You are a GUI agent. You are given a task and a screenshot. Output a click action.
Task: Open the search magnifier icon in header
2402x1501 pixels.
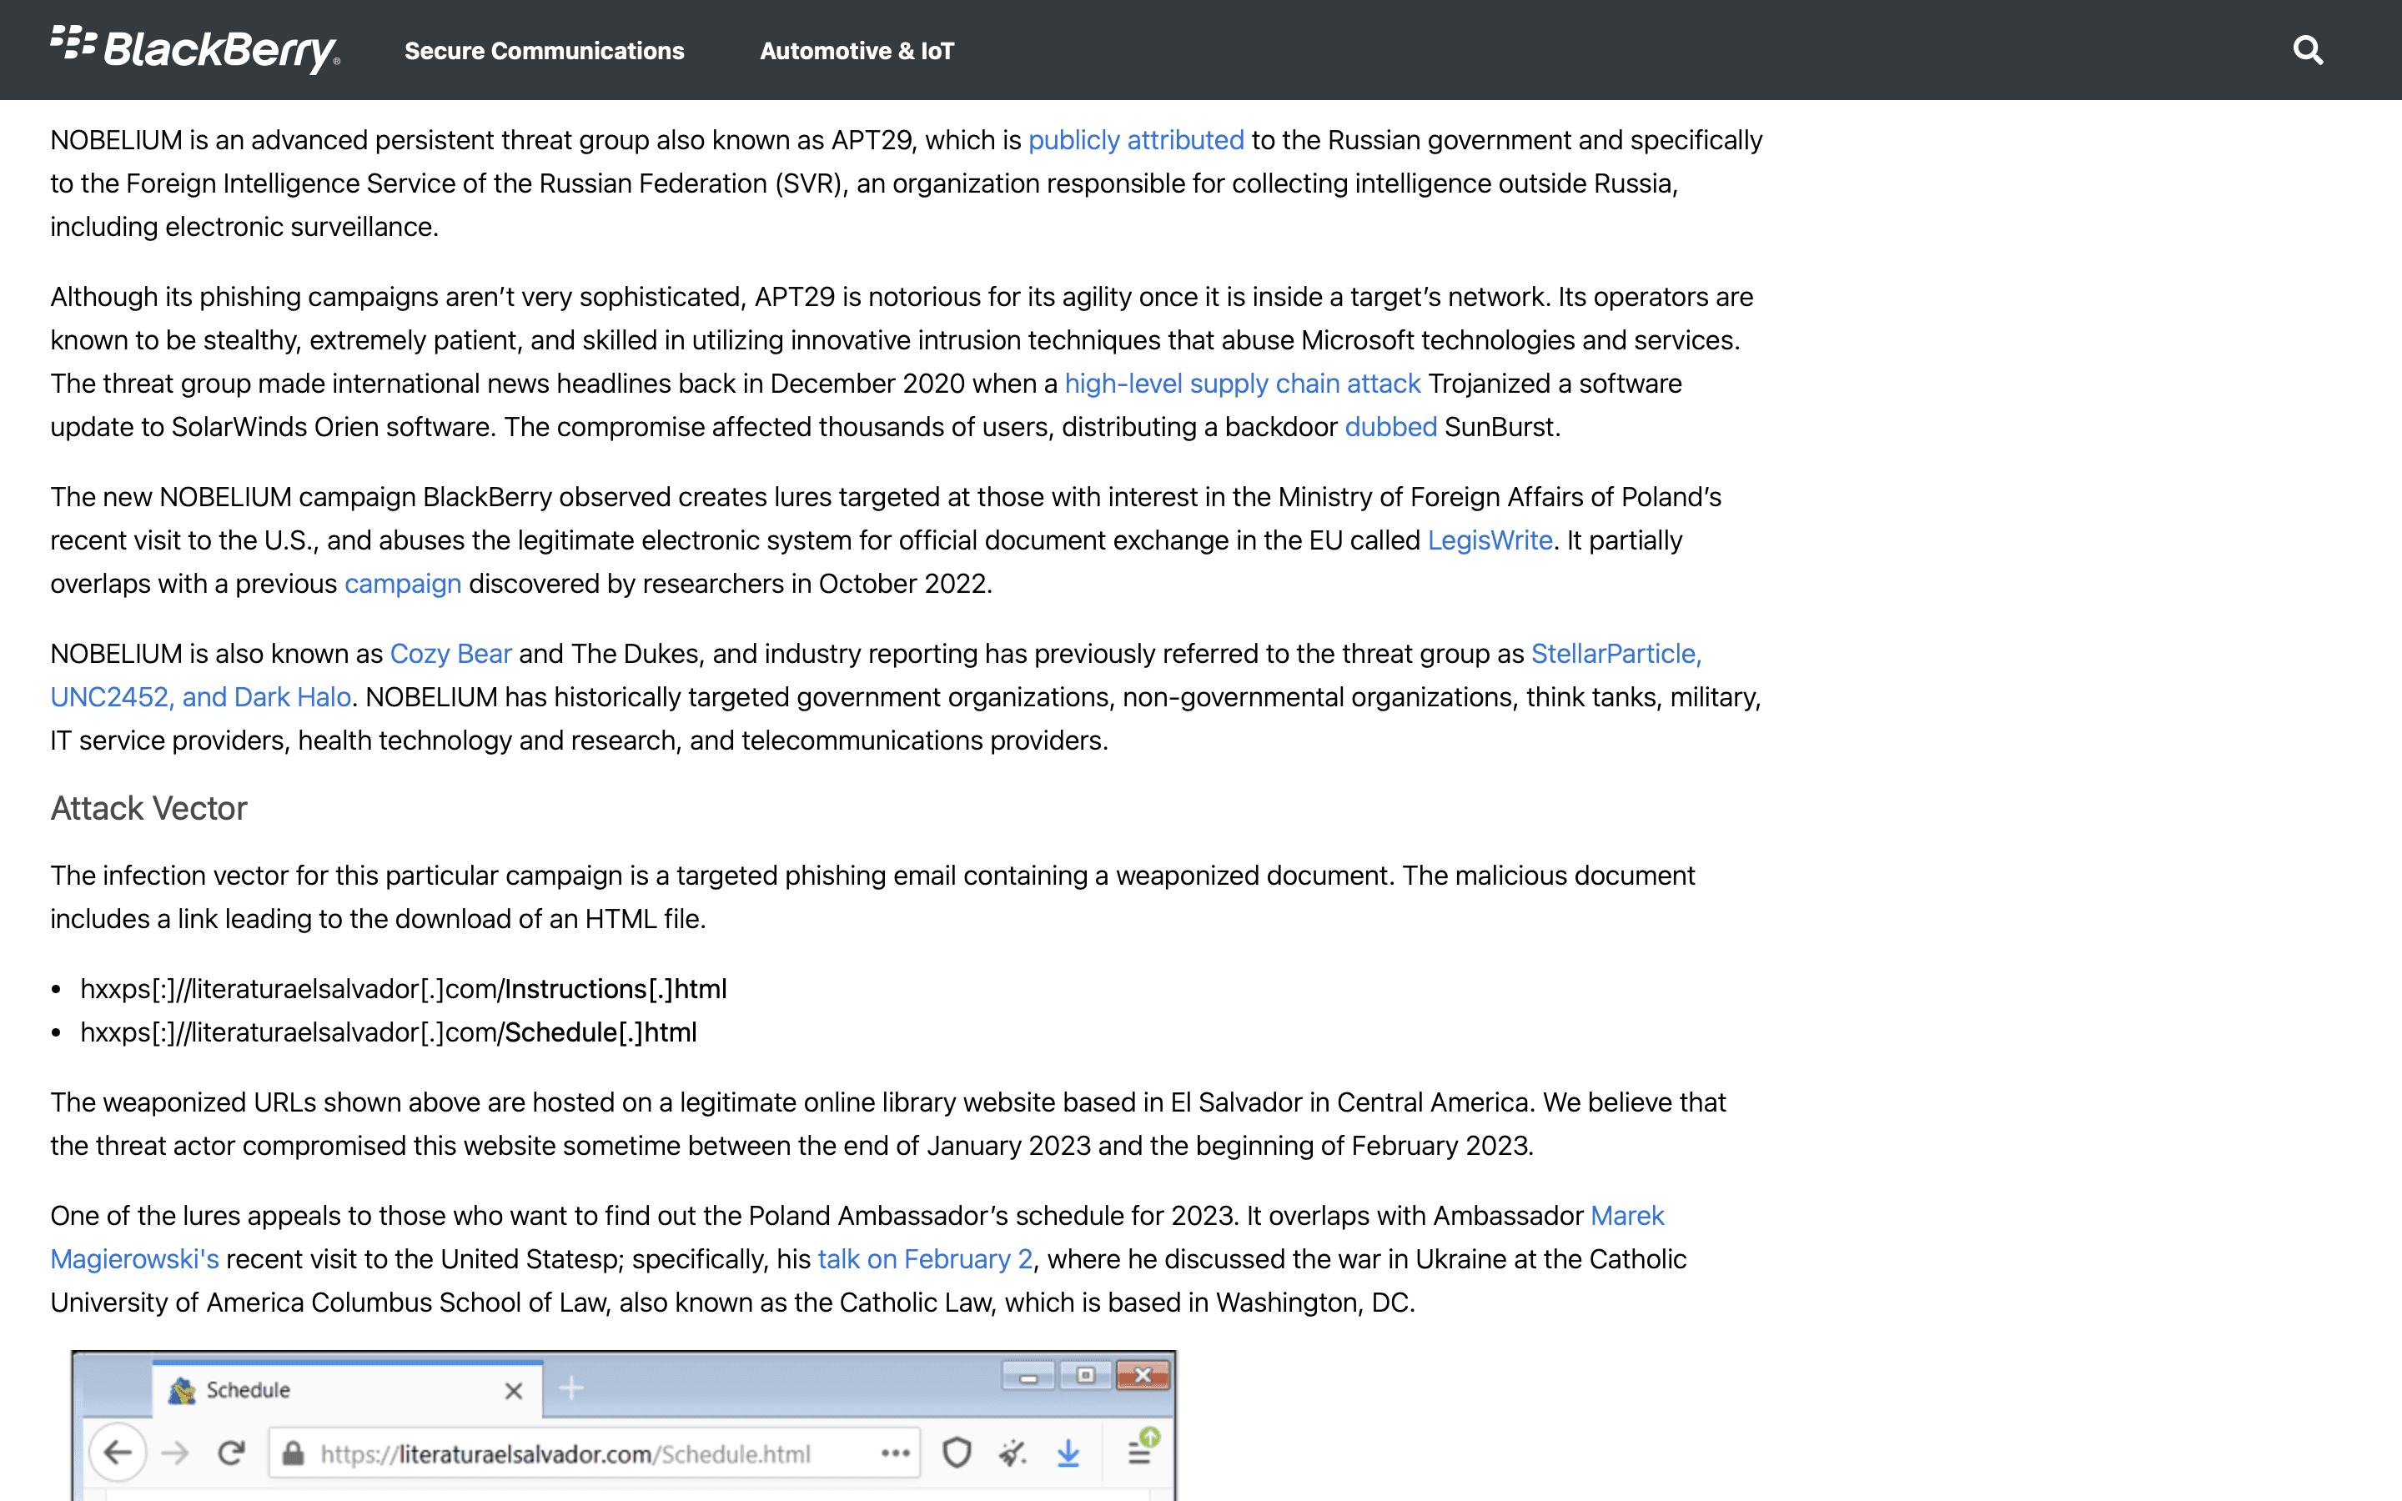tap(2308, 50)
